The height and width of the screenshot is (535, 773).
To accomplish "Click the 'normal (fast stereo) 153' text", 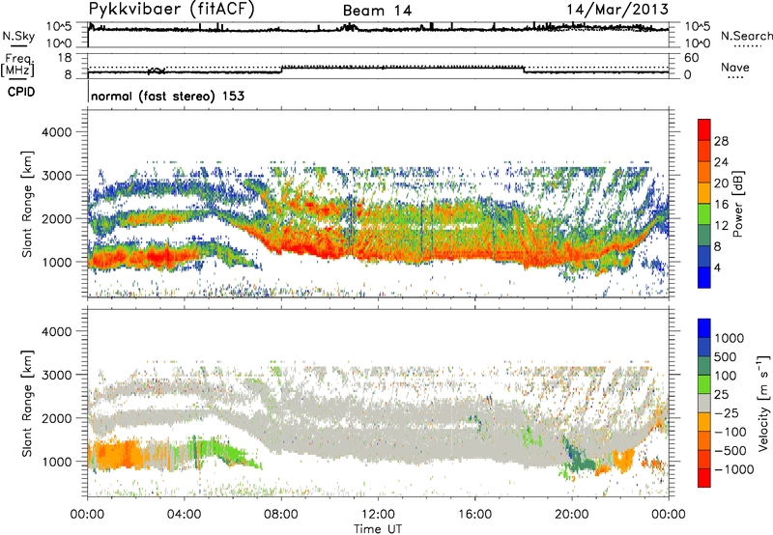I will click(x=167, y=96).
